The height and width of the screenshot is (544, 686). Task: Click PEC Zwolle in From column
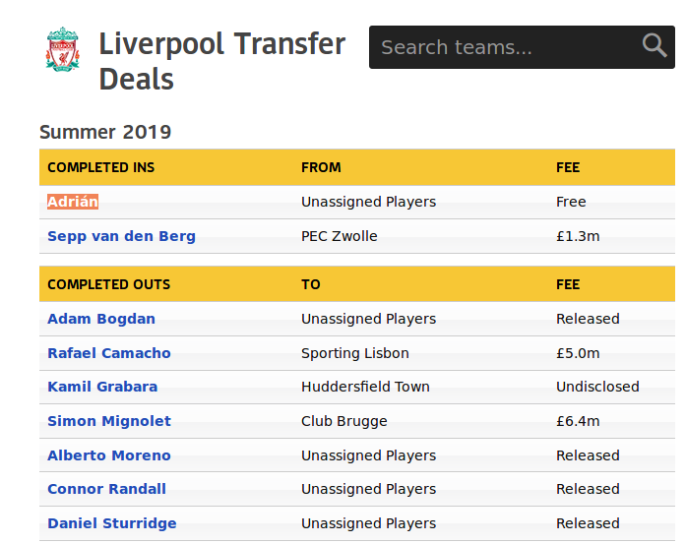tap(340, 236)
